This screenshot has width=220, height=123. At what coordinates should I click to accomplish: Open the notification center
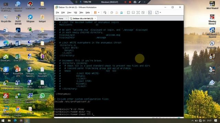(x=216, y=121)
